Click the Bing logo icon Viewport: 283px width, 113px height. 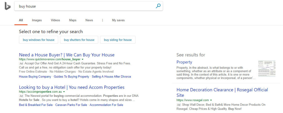[7, 6]
